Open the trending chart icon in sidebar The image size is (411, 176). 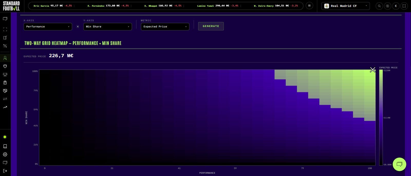coord(5,107)
